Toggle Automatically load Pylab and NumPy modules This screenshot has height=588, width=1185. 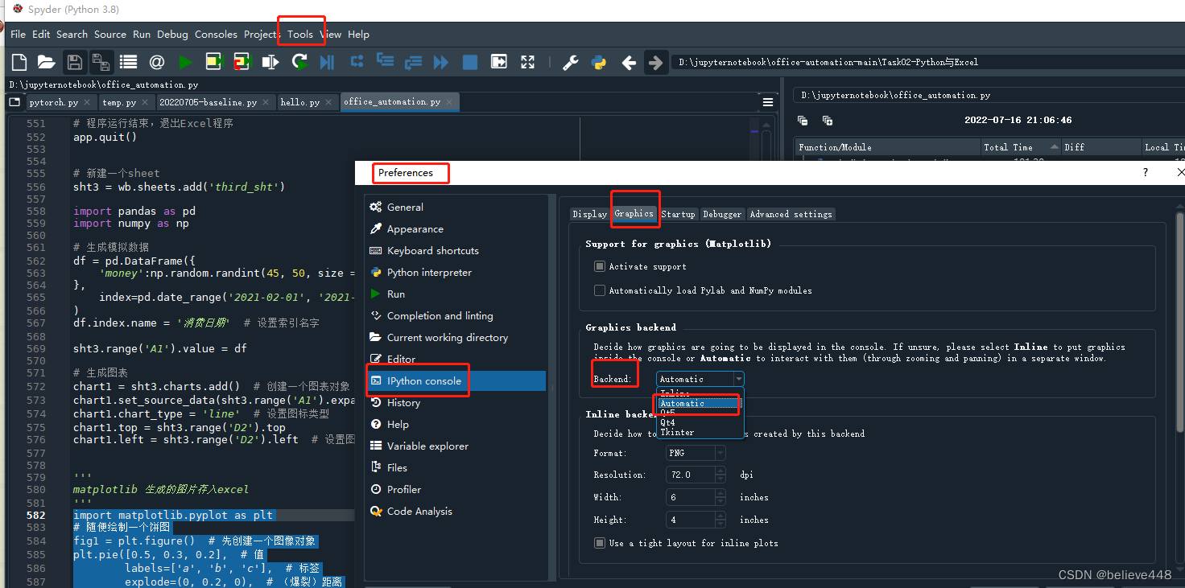(x=600, y=290)
